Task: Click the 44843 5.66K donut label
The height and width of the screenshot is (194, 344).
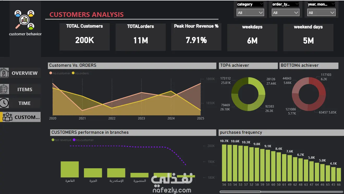Action: (x=287, y=81)
